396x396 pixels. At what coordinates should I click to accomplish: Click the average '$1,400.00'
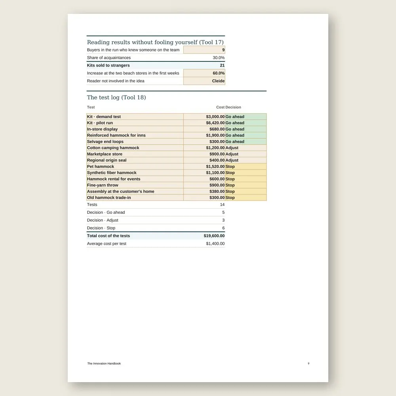click(215, 244)
